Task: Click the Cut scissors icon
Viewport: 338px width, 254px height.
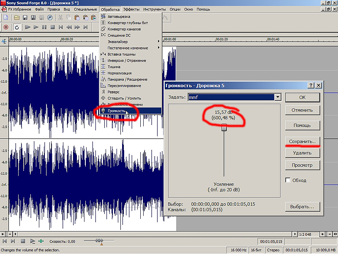Action: click(x=60, y=17)
